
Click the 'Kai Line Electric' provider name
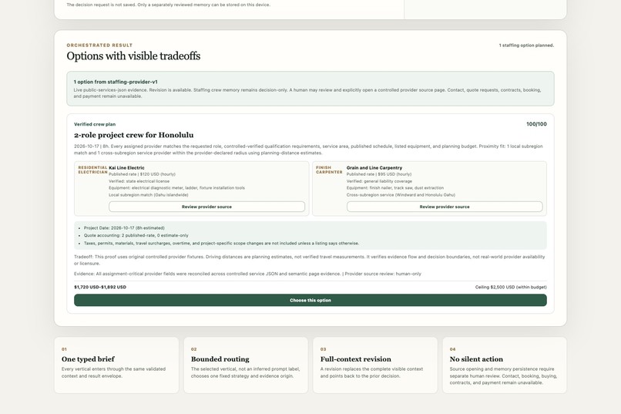click(126, 167)
